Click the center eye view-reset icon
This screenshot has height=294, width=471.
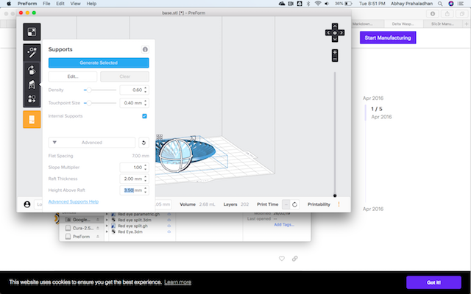pos(335,32)
